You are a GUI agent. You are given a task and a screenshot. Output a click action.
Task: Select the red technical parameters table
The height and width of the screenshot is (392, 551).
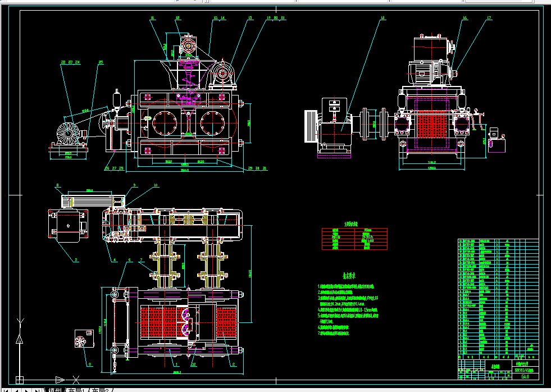tap(354, 239)
